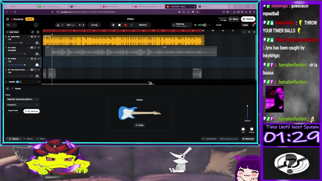Screen dimensions: 322x181
Task: Solo track 01 sybau.mp3
Action: 35,37
